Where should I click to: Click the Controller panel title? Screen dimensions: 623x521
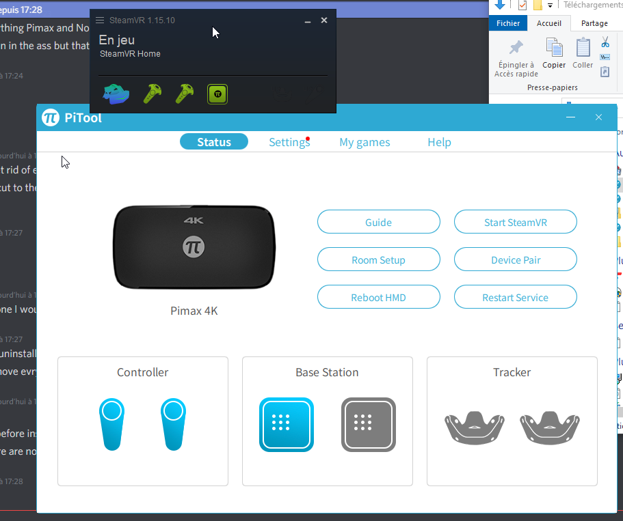point(143,372)
